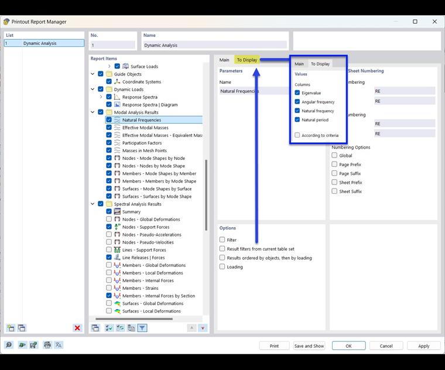Uncheck the Natural Frequencies checkbox
Image resolution: width=445 pixels, height=370 pixels.
tap(109, 120)
